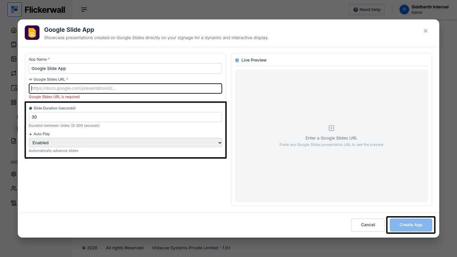
Task: Click the 'Google Slide App' dialog title
Action: 69,30
